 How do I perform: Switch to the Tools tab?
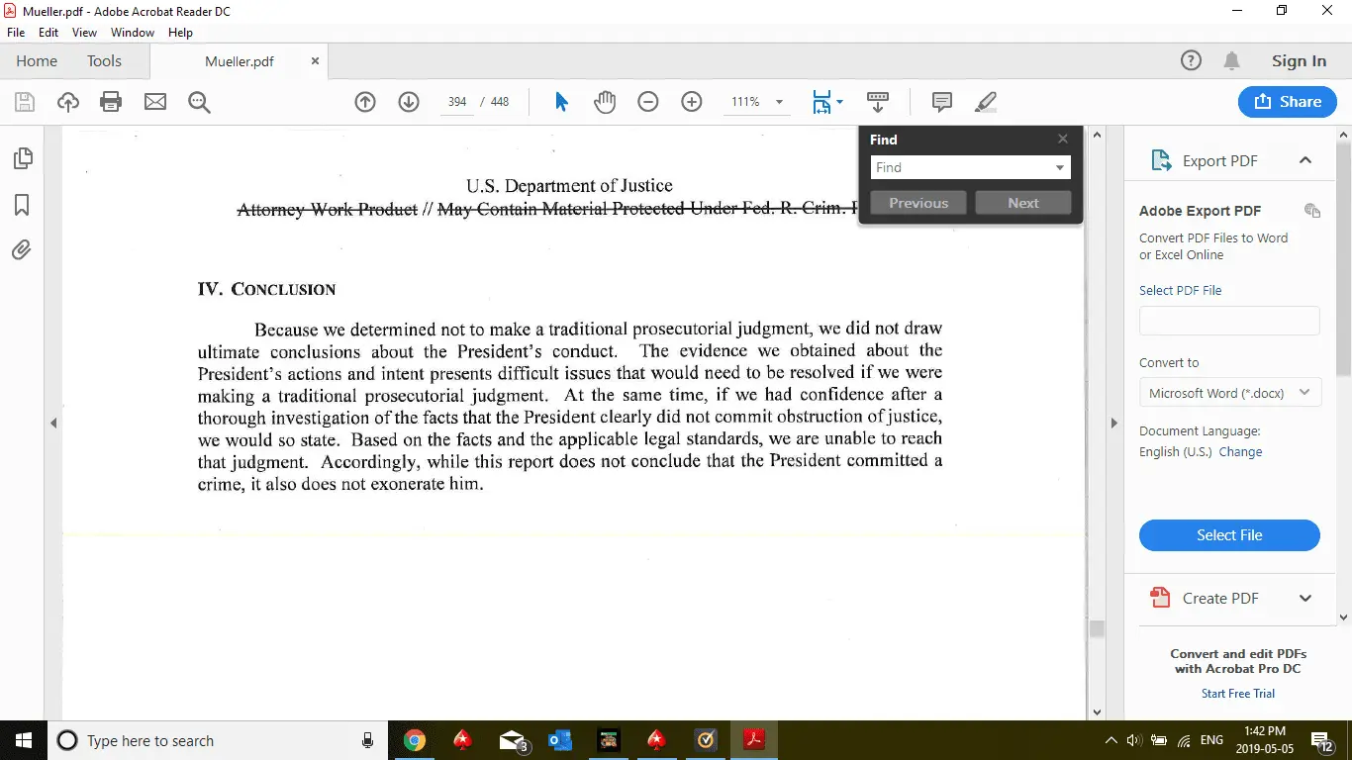pyautogui.click(x=104, y=61)
